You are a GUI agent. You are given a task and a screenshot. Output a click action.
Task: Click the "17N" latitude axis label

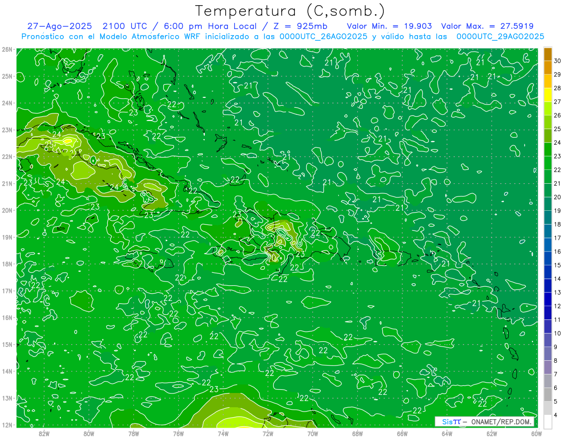click(x=7, y=290)
